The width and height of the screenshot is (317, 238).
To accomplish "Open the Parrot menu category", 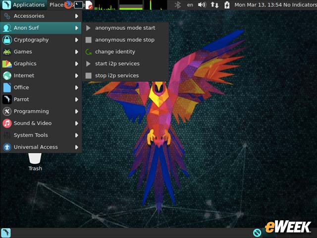I will pyautogui.click(x=41, y=99).
